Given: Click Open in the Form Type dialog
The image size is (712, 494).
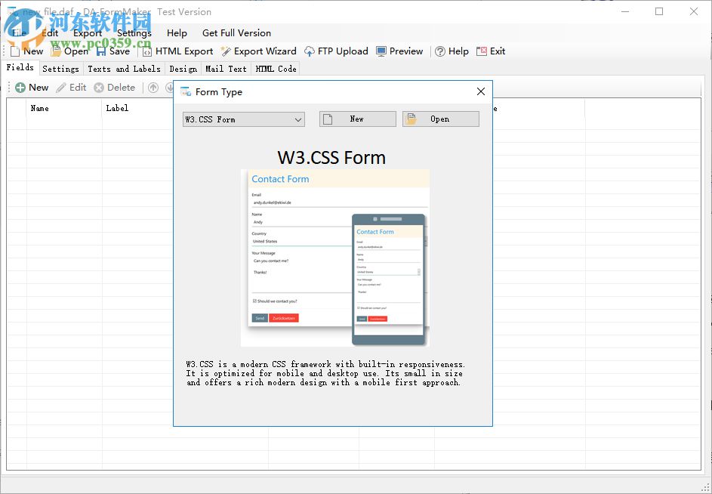Looking at the screenshot, I should (x=440, y=119).
